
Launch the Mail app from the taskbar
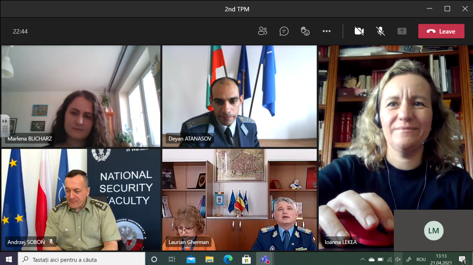191,260
